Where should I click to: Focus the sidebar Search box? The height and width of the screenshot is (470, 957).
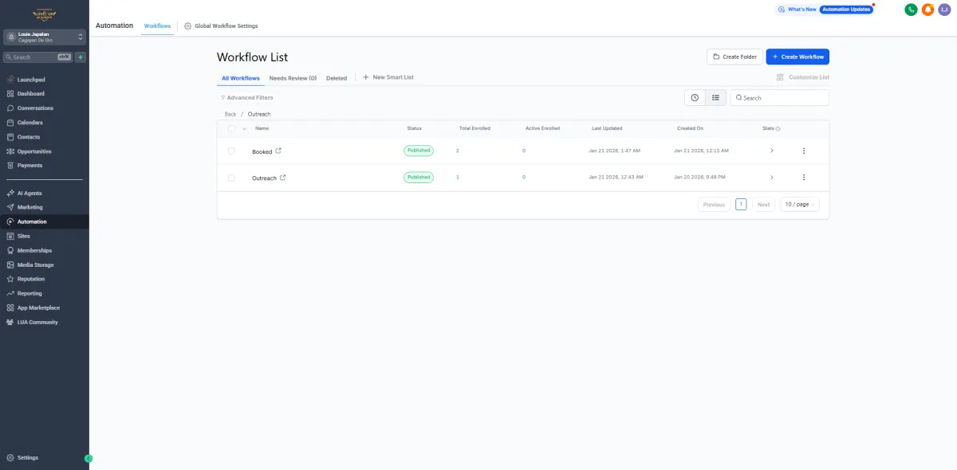coord(38,57)
